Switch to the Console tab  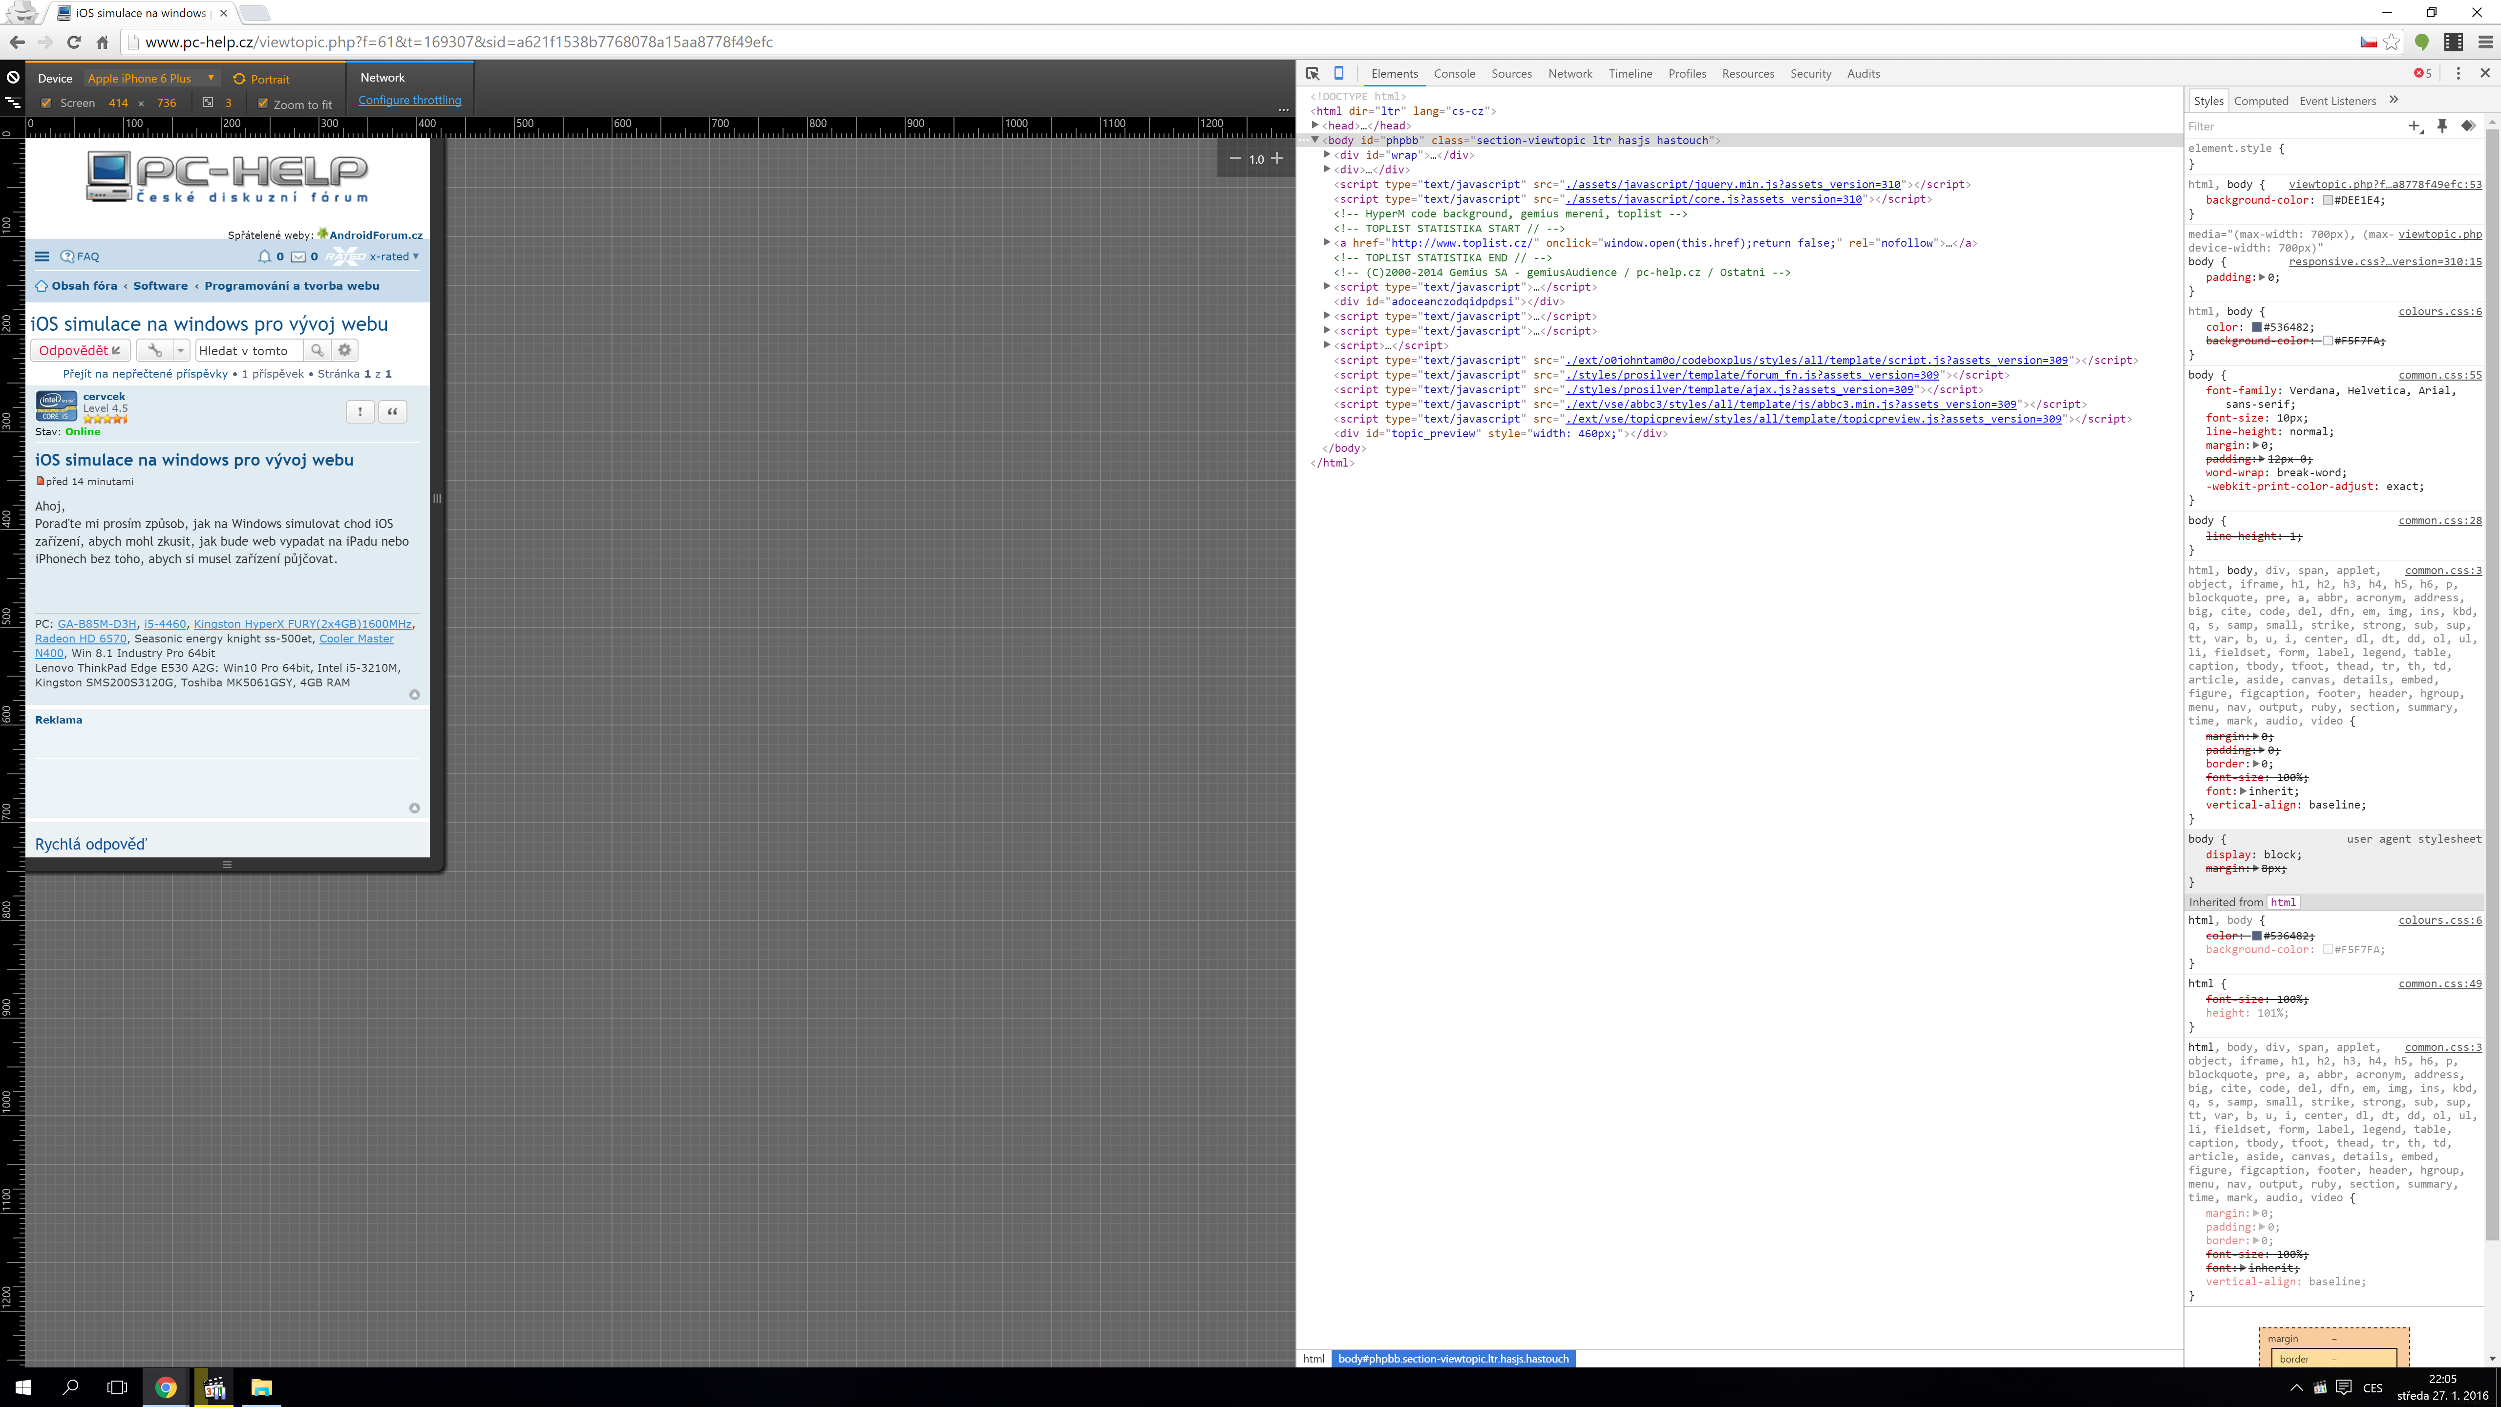point(1453,74)
